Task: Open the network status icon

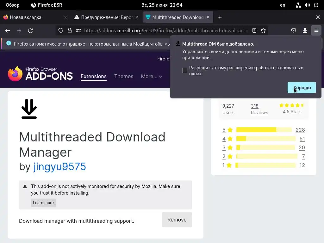Action: click(298, 5)
